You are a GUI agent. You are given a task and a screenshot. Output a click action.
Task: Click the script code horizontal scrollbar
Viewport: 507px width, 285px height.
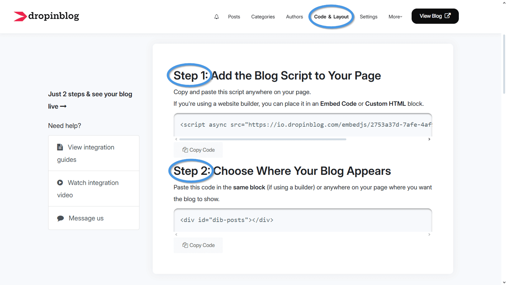click(263, 139)
